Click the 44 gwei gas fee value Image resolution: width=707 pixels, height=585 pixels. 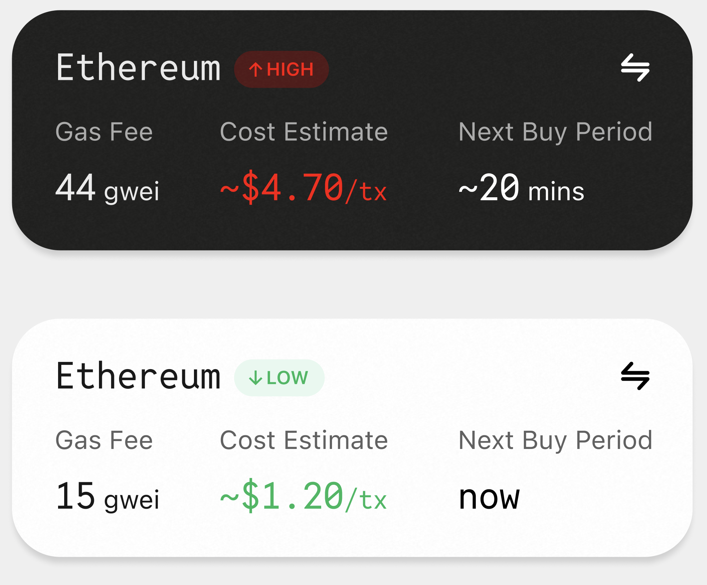tap(107, 189)
